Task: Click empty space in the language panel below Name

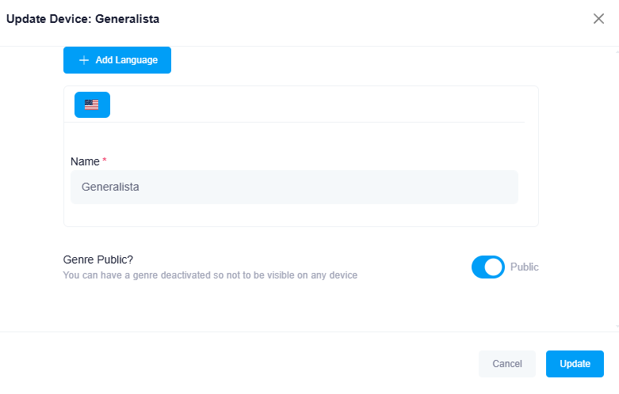Action: pos(301,215)
